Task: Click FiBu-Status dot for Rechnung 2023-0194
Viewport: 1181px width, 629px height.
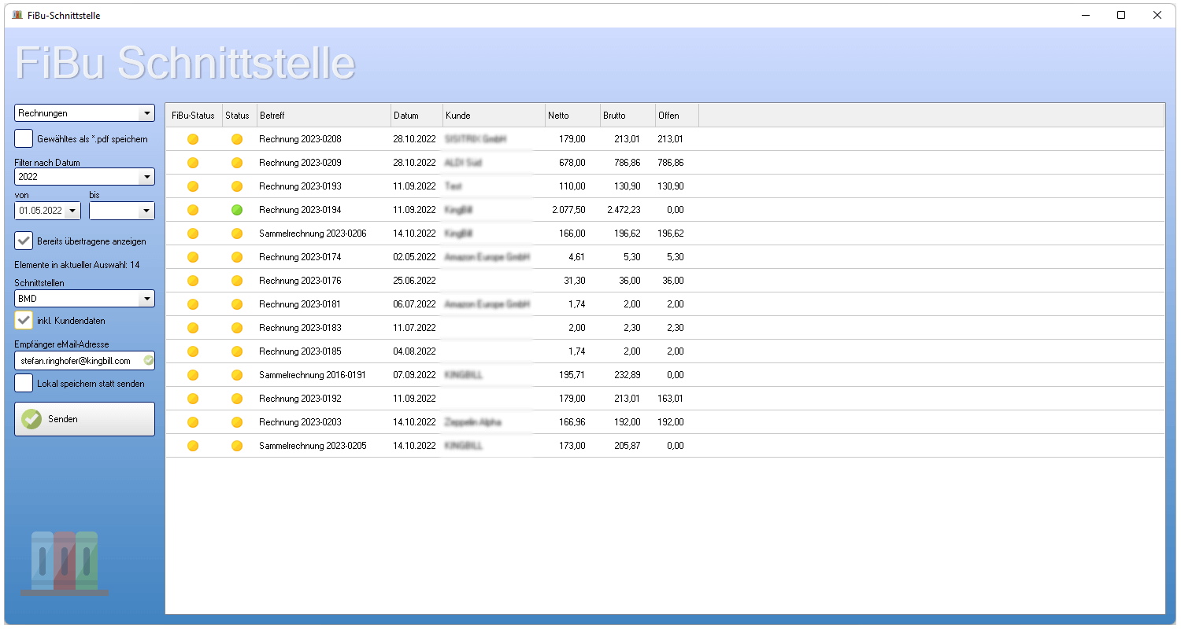Action: click(193, 210)
